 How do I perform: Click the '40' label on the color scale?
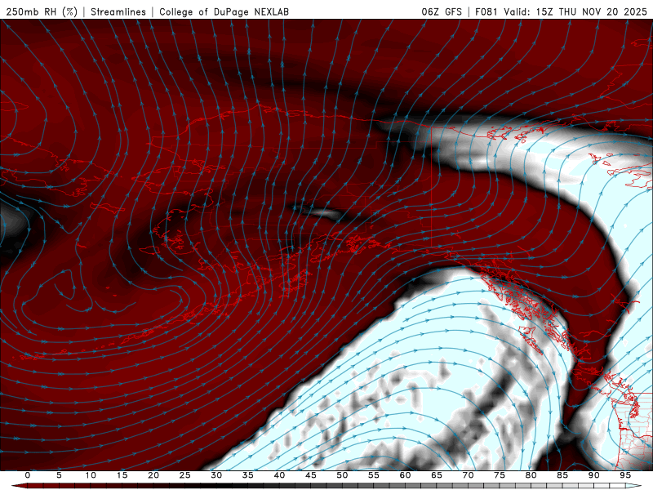tap(279, 475)
